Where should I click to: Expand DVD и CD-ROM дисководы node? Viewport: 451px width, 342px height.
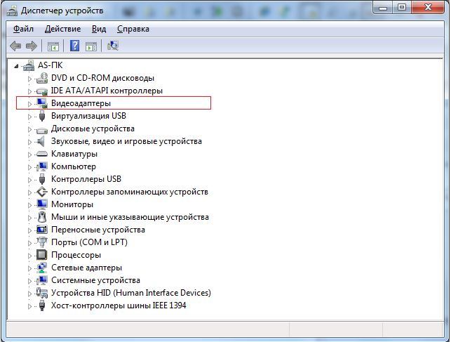tap(29, 79)
